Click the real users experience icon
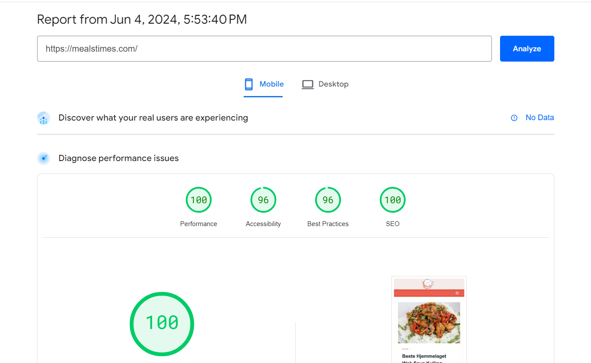The height and width of the screenshot is (363, 591). coord(44,118)
